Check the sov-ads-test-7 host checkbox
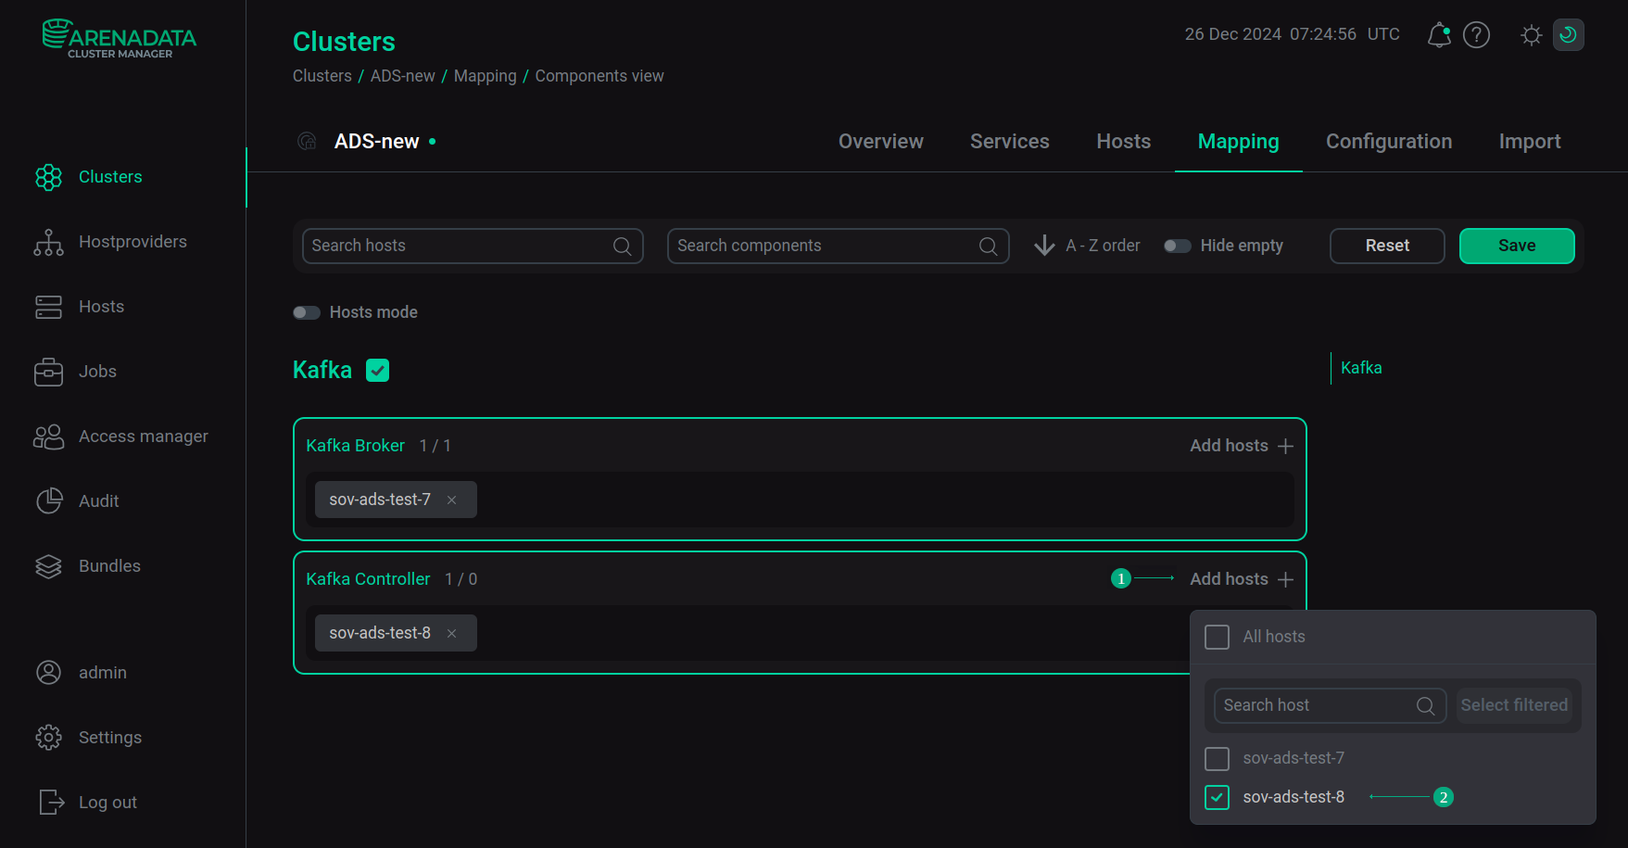This screenshot has height=848, width=1628. (x=1218, y=759)
